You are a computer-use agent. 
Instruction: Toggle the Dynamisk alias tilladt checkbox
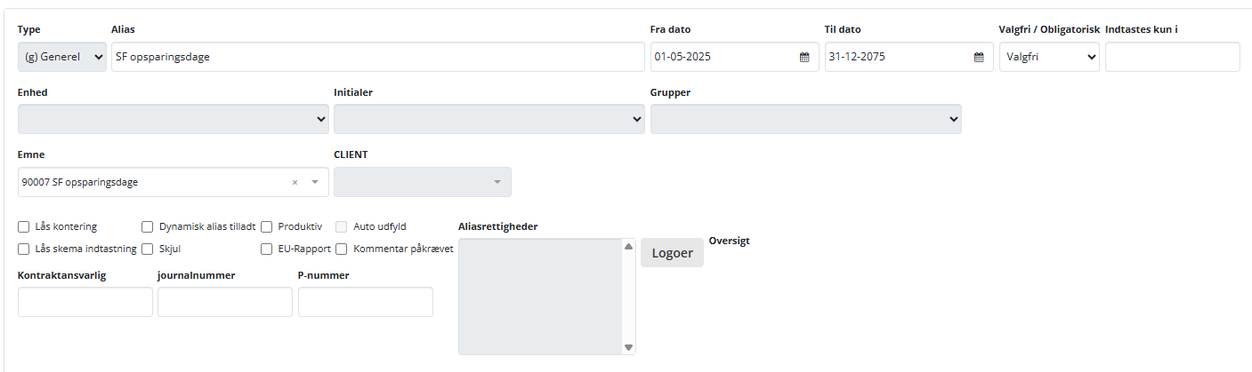pyautogui.click(x=148, y=226)
